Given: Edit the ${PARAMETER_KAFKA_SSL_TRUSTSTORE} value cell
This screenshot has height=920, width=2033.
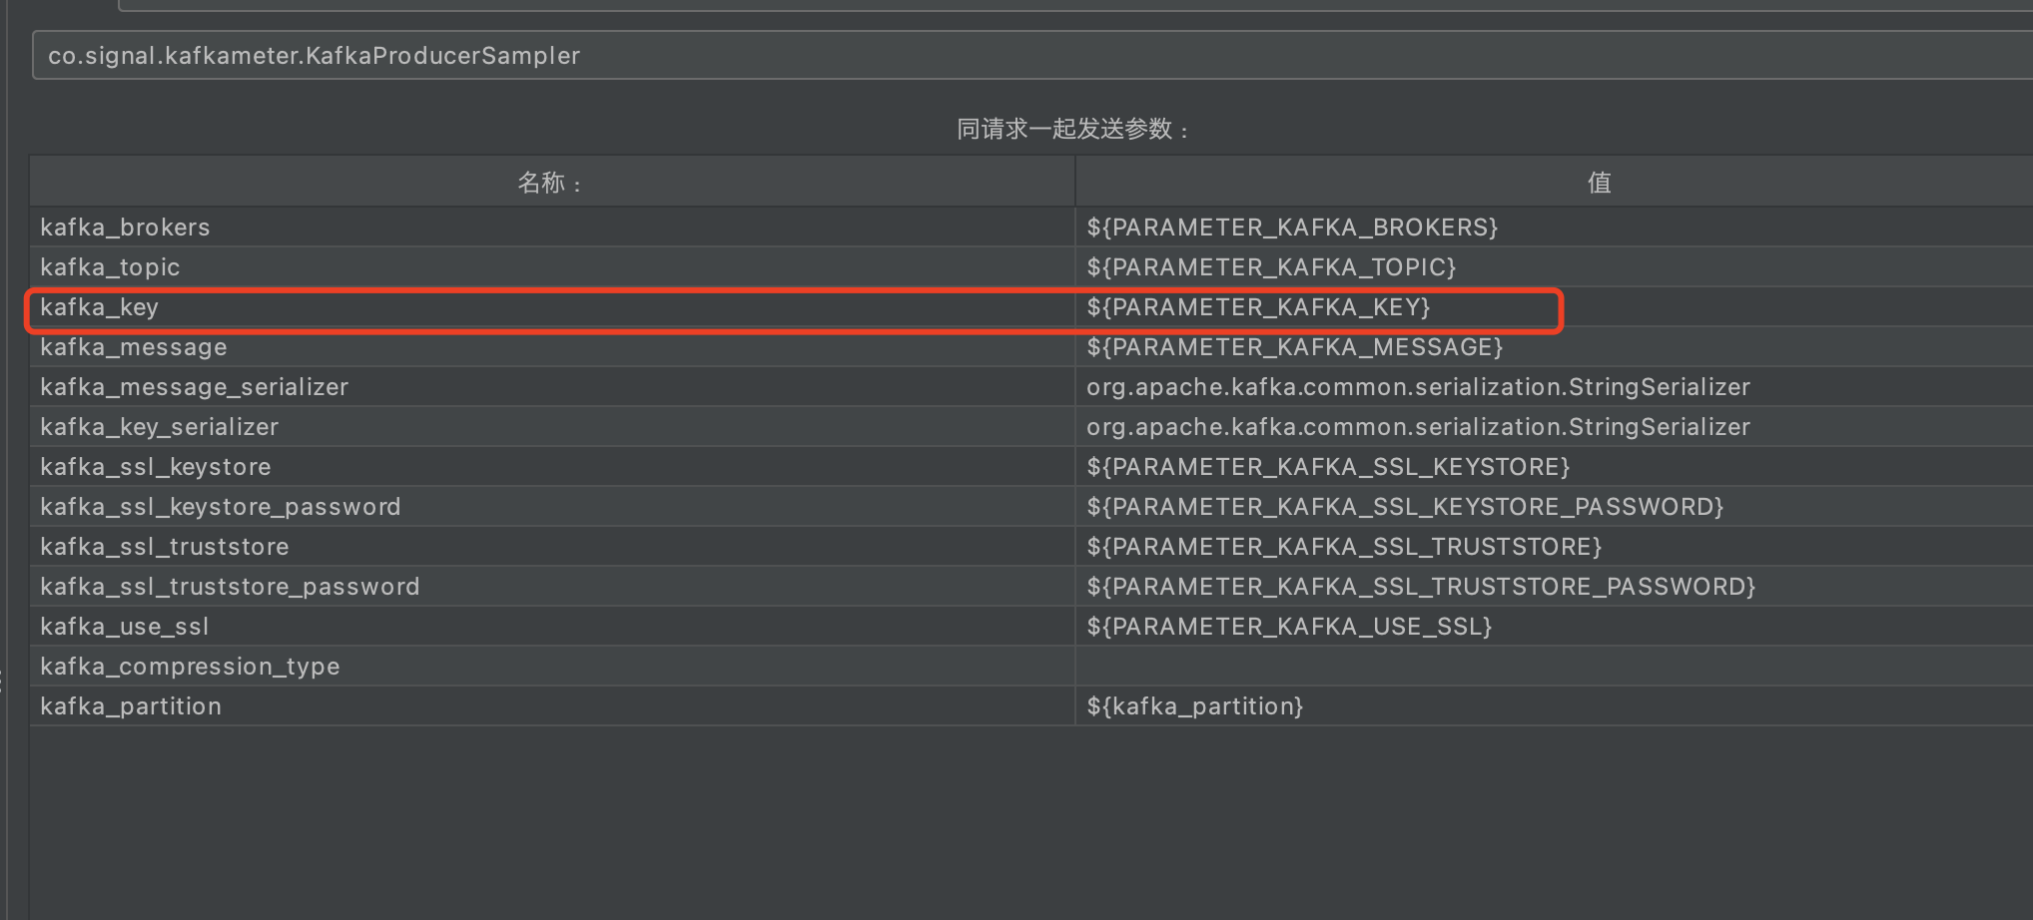Looking at the screenshot, I should (1554, 547).
